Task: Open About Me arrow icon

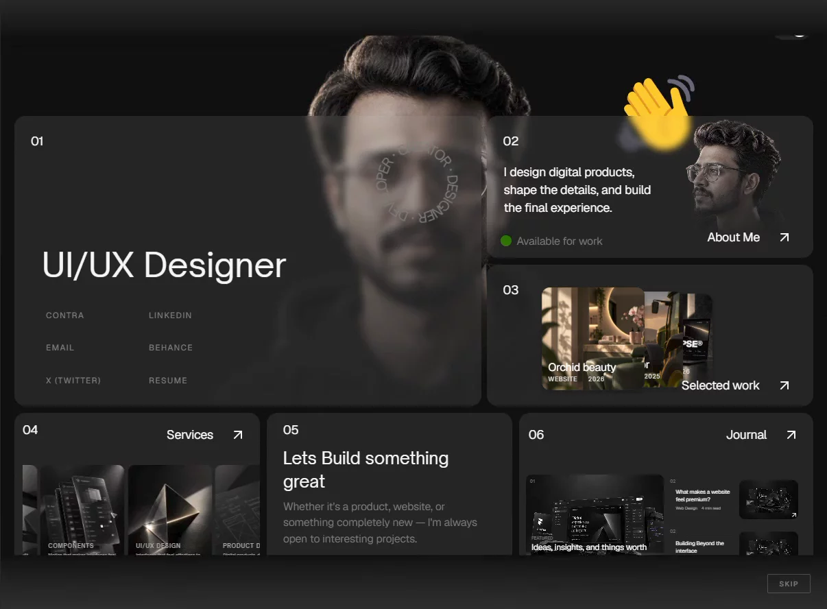Action: [784, 237]
